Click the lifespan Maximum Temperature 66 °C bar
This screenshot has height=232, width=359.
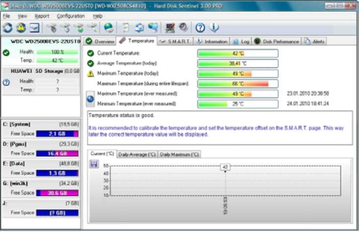tap(238, 84)
